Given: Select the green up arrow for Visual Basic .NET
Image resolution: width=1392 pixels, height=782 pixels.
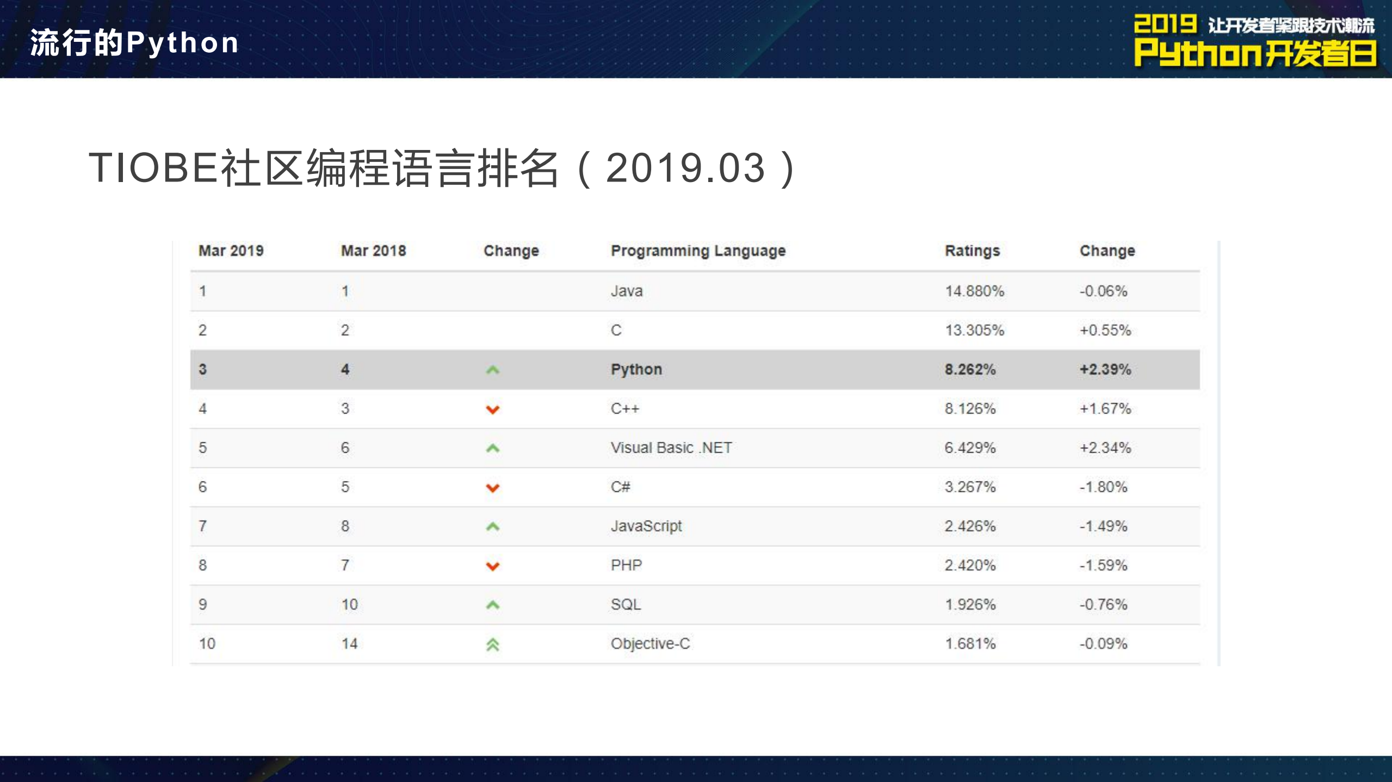Looking at the screenshot, I should (492, 447).
